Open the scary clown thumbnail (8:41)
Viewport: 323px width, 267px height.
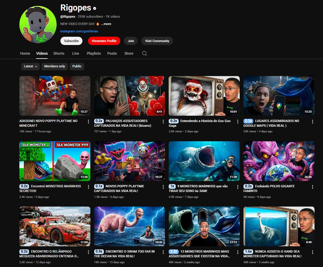[129, 96]
